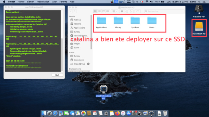Click Quit in the macOS Catalina HD window

coord(57,75)
